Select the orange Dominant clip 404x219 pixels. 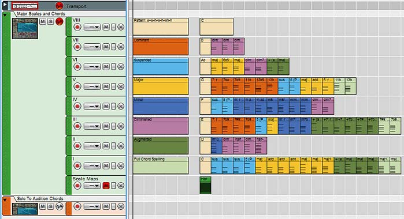pos(161,47)
